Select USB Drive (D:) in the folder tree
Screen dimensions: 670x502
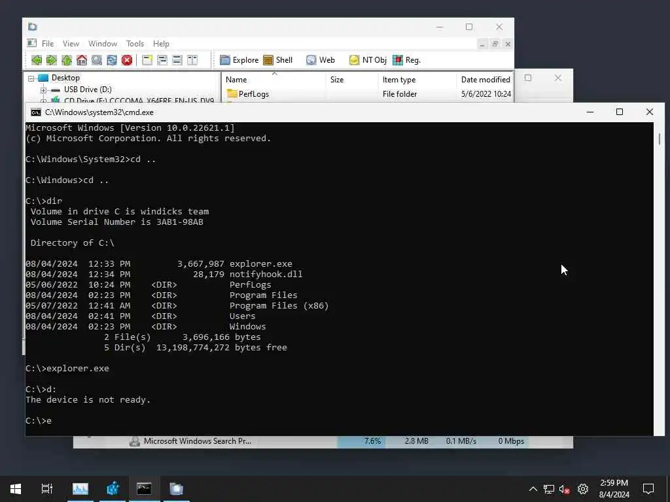tap(88, 89)
